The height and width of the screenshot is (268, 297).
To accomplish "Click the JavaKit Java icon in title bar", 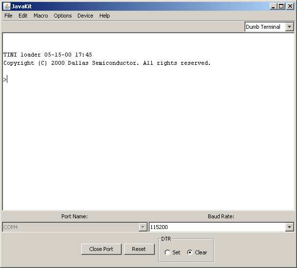I will click(7, 6).
